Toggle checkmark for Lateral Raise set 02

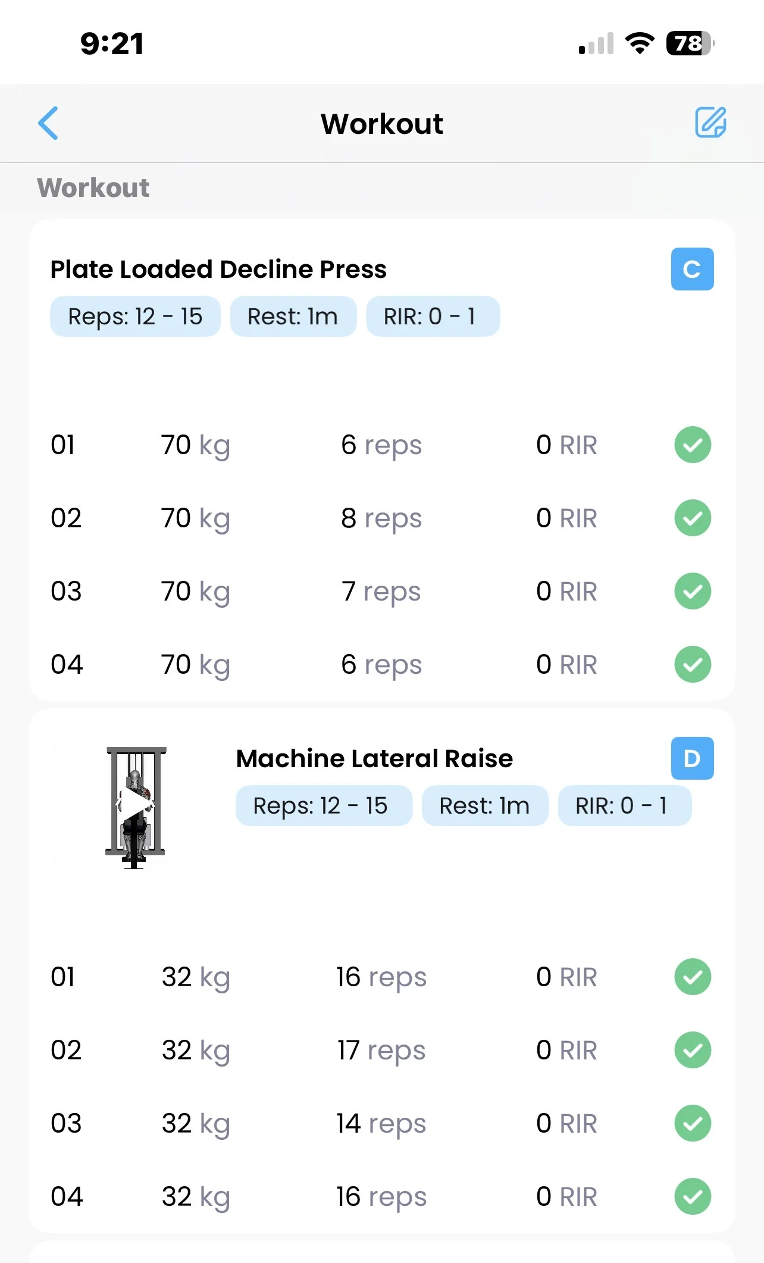(693, 1050)
